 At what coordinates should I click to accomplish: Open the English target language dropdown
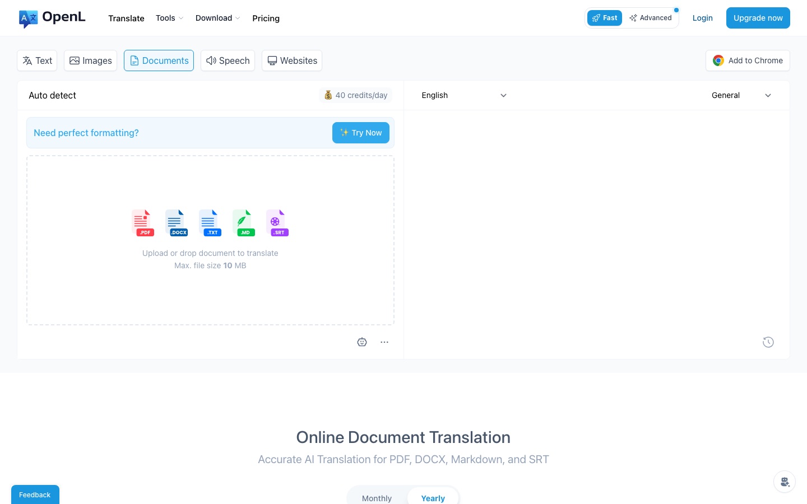click(x=464, y=95)
